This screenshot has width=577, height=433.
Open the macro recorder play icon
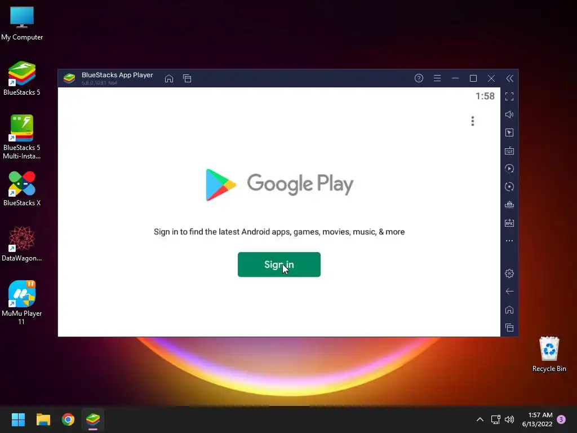click(x=509, y=169)
